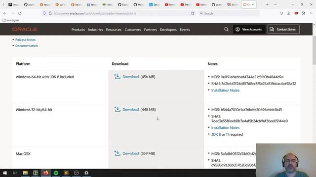The height and width of the screenshot is (177, 316).
Task: Open the Resources menu
Action: (x=114, y=29)
